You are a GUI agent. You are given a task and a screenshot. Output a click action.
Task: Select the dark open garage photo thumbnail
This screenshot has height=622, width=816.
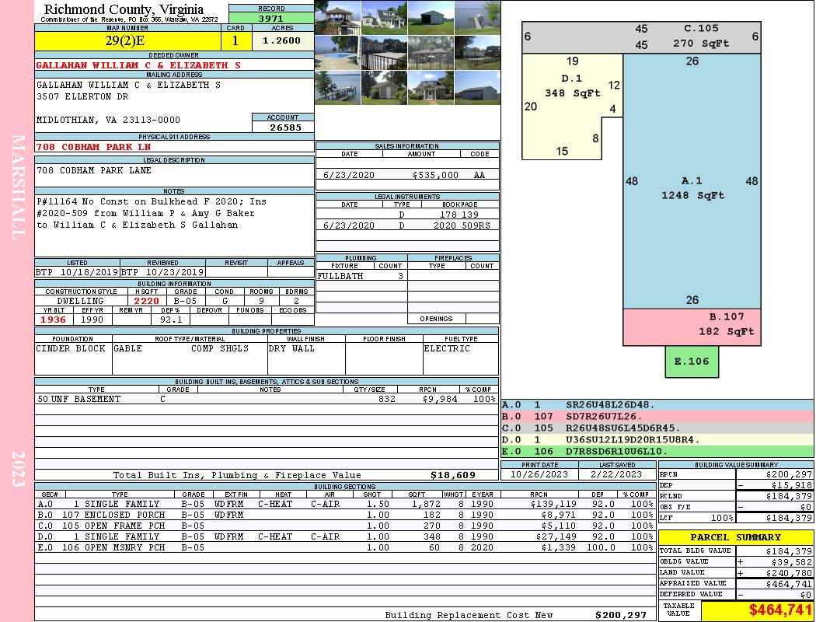click(431, 17)
